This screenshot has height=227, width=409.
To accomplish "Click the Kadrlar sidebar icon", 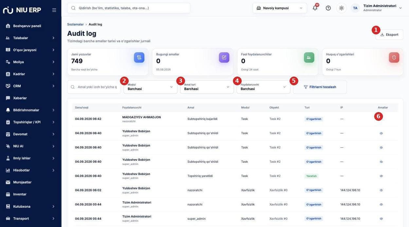I will click(x=8, y=74).
